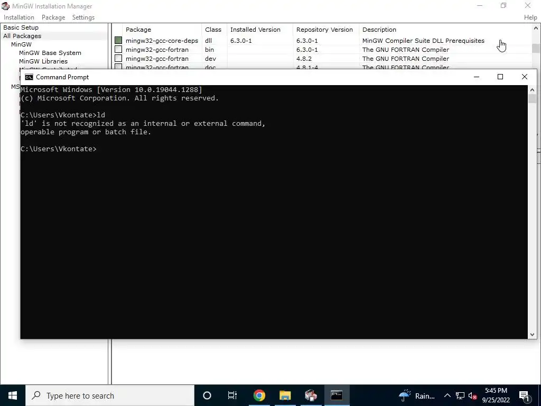541x406 pixels.
Task: Click the 4.8.2 repository version cell
Action: tap(304, 59)
